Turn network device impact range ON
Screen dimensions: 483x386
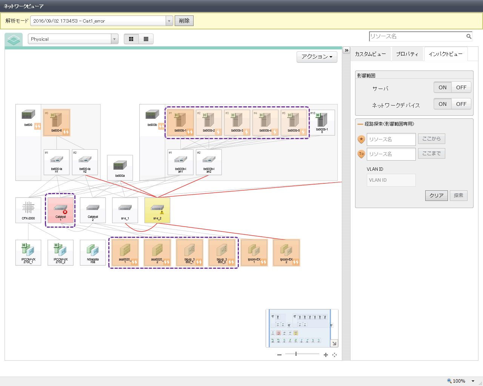[443, 104]
